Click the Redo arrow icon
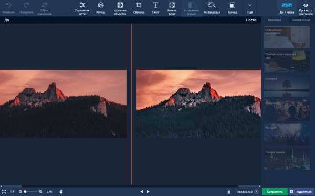Image resolution: width=315 pixels, height=196 pixels. tap(27, 5)
